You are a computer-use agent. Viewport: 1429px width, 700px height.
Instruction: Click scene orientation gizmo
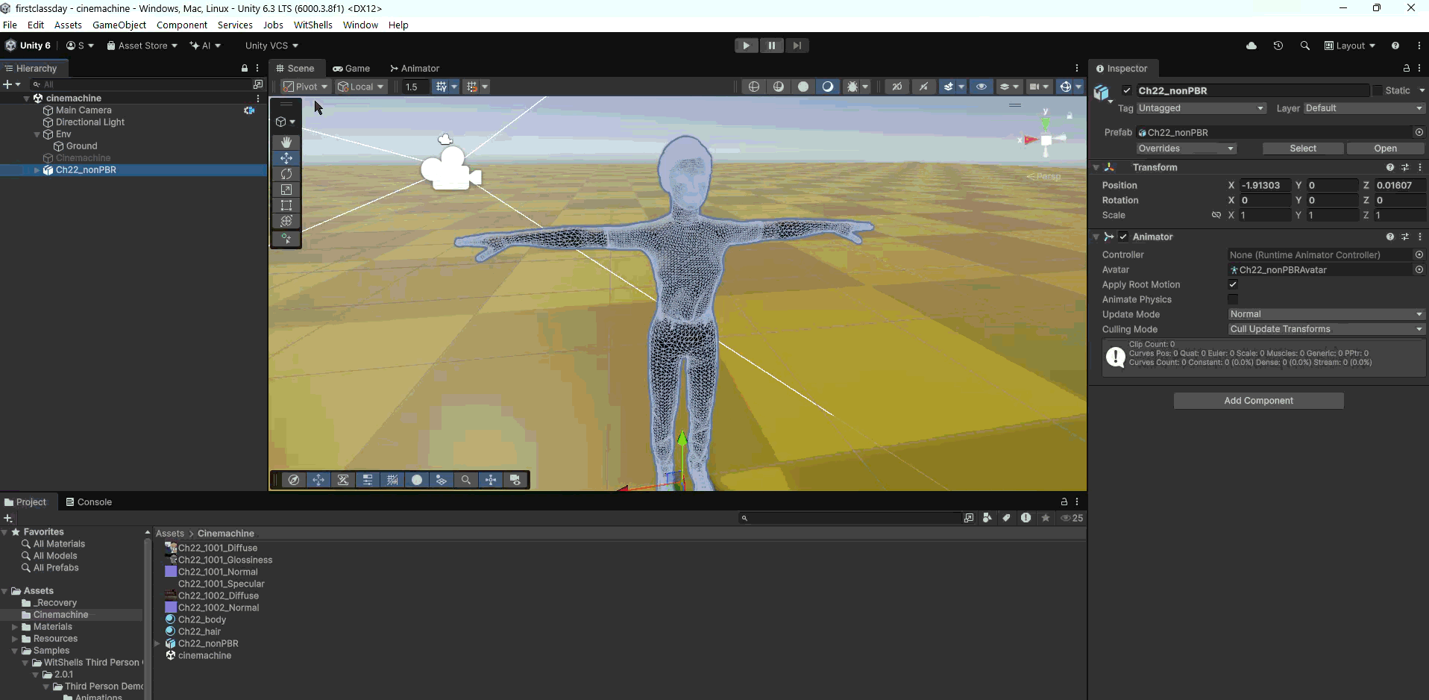click(x=1046, y=139)
